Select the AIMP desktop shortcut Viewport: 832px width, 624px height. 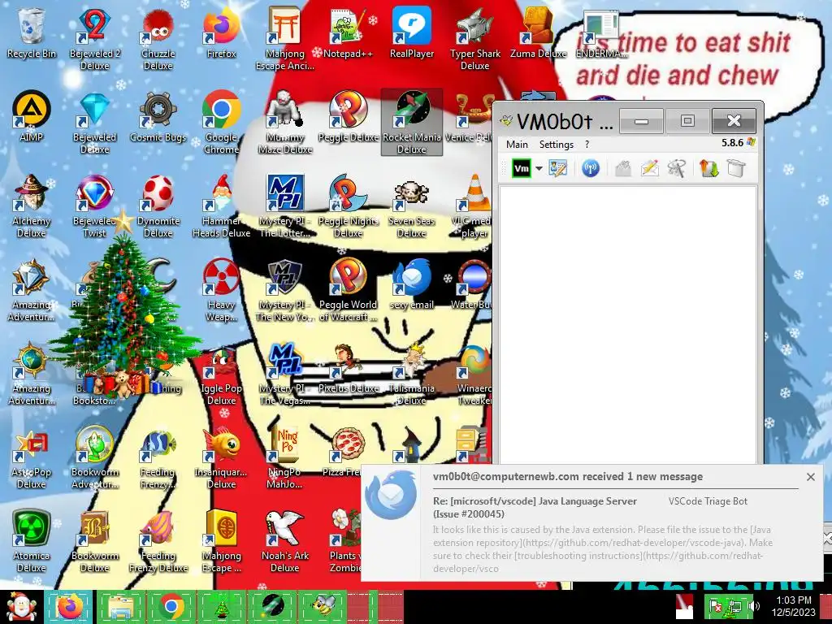tap(32, 117)
